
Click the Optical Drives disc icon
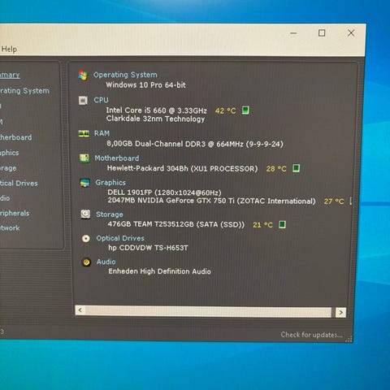tap(86, 238)
